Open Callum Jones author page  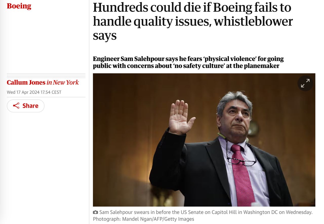[x=26, y=82]
